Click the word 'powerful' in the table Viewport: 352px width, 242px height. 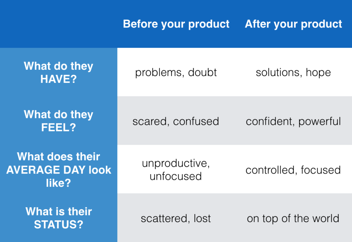coord(320,122)
